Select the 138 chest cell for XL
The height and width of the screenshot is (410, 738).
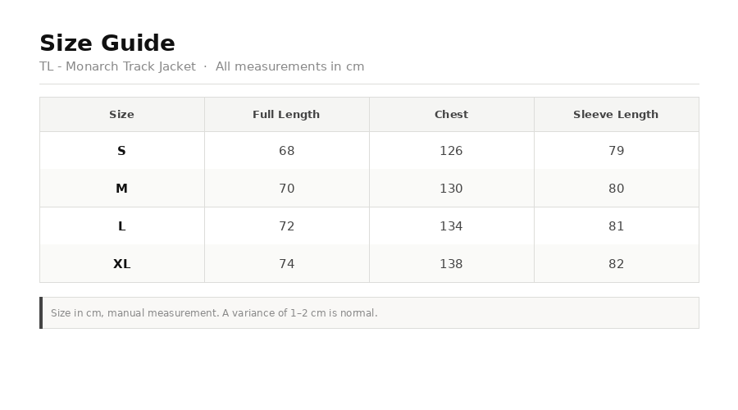click(x=451, y=263)
